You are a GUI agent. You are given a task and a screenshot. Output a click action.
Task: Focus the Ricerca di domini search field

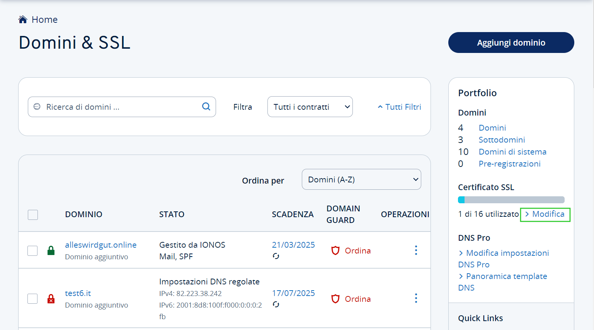[122, 107]
